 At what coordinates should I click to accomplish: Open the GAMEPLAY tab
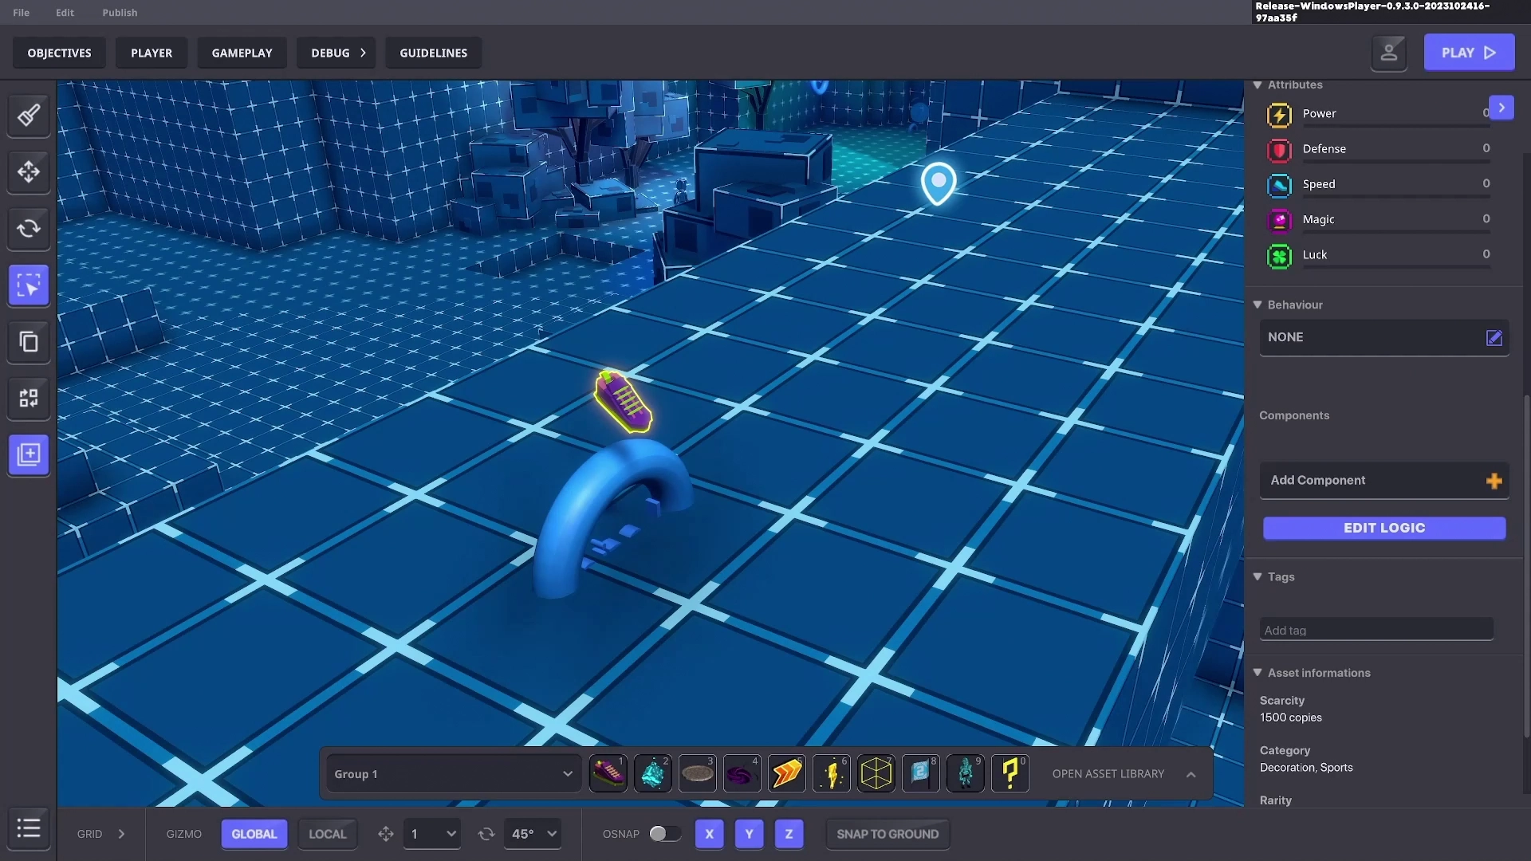242,53
